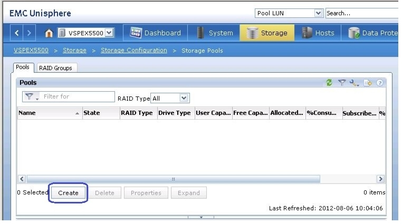Sort by the State column header

(101, 113)
